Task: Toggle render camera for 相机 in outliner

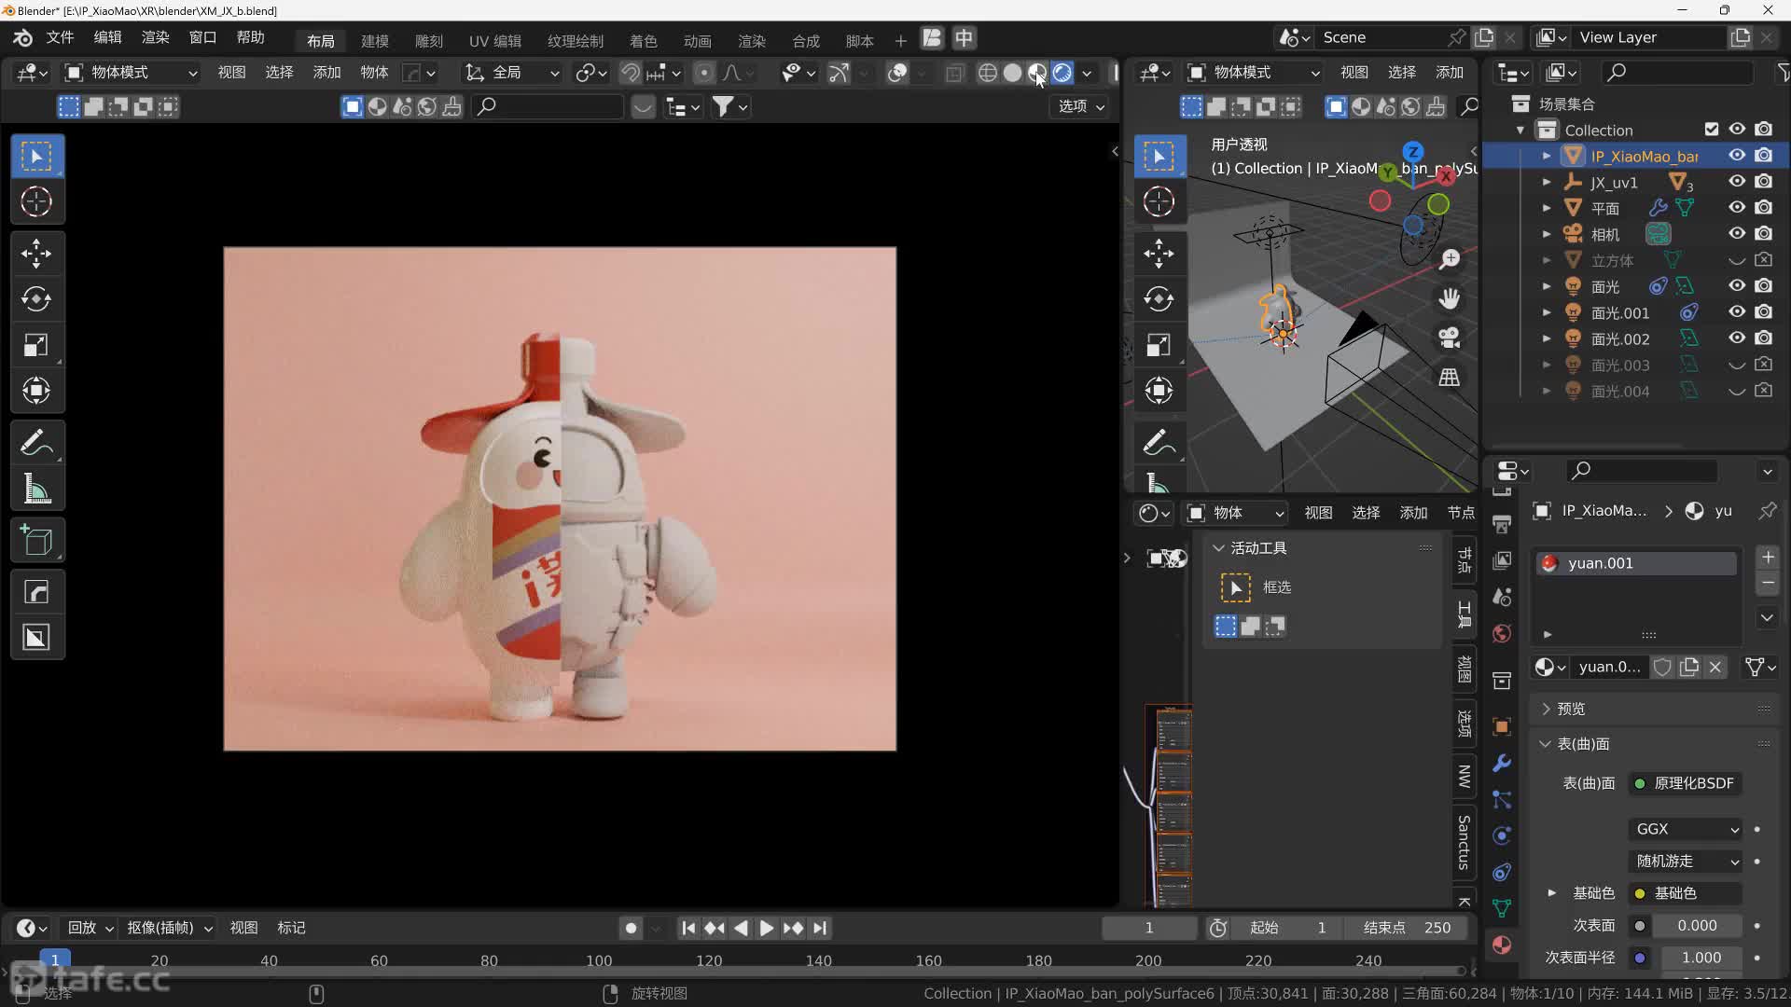Action: (1763, 233)
